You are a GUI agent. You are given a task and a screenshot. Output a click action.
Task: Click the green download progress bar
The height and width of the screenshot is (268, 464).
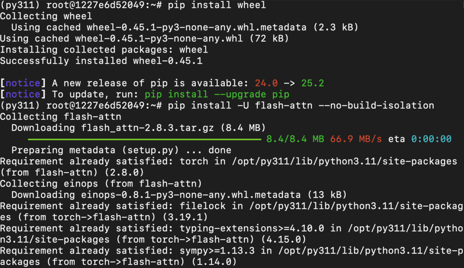click(x=144, y=139)
